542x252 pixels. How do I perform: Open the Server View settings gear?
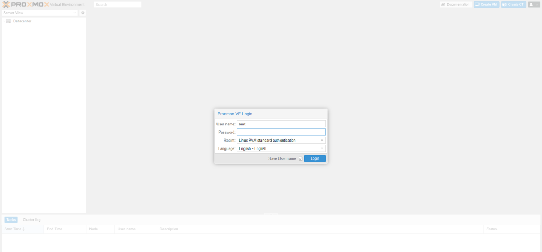point(83,13)
